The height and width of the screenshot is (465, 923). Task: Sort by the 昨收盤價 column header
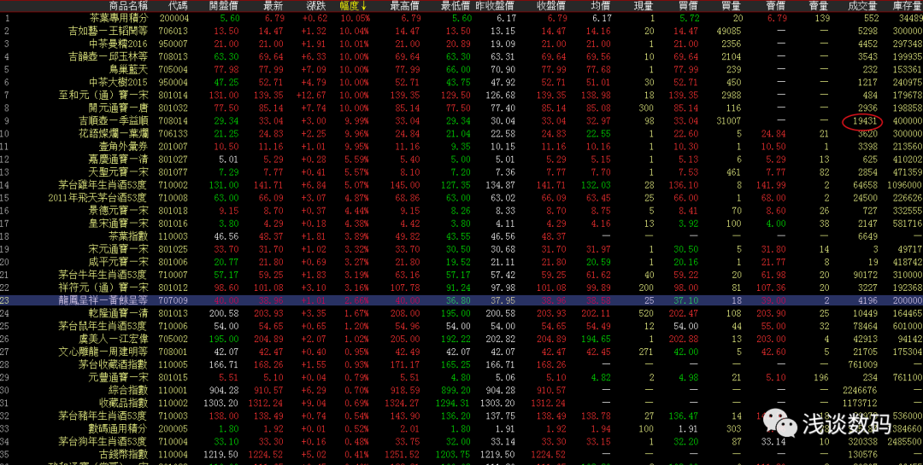click(x=497, y=6)
